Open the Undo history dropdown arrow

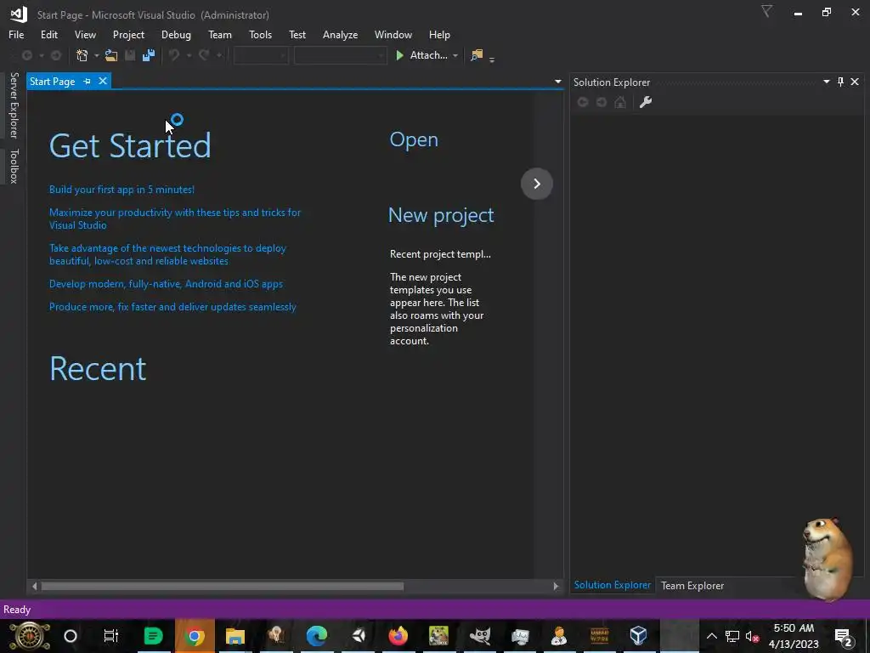(189, 55)
